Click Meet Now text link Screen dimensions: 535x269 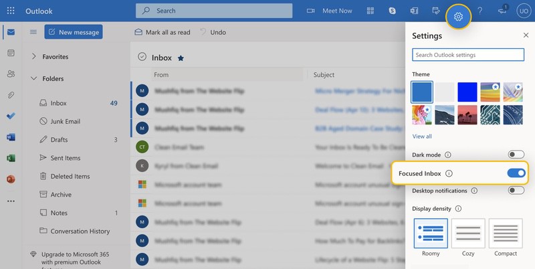click(x=337, y=11)
